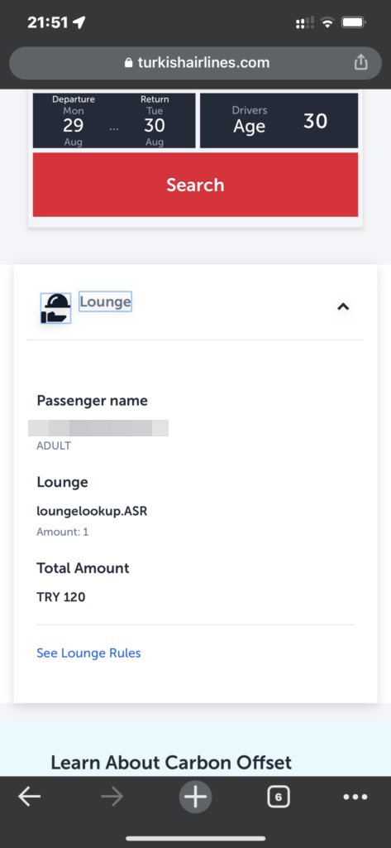Tap the blurred passenger name field

[x=98, y=428]
